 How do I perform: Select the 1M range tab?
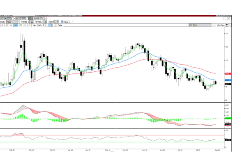pyautogui.click(x=11, y=25)
